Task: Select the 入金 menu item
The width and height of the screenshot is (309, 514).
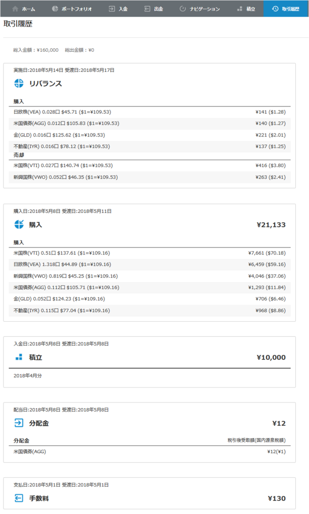Action: click(x=118, y=9)
